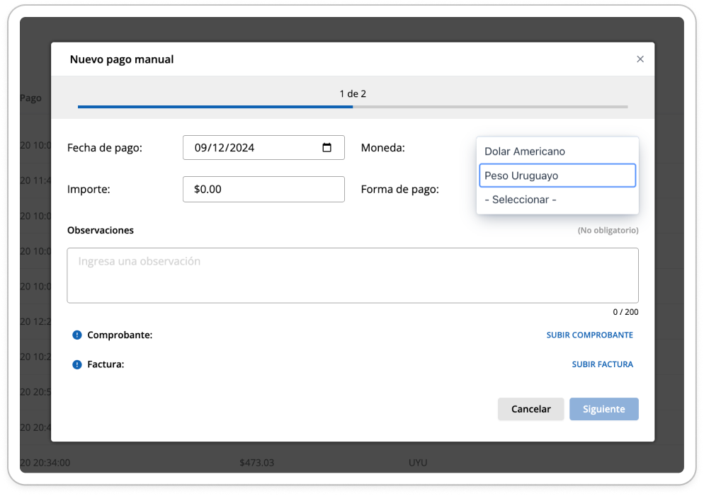Image resolution: width=704 pixels, height=496 pixels.
Task: Click the Forma de pago label
Action: point(399,189)
